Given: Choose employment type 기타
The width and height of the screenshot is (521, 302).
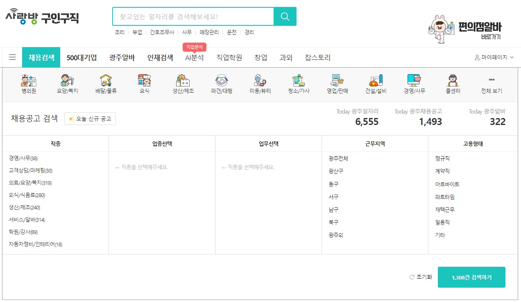Looking at the screenshot, I should (x=440, y=236).
